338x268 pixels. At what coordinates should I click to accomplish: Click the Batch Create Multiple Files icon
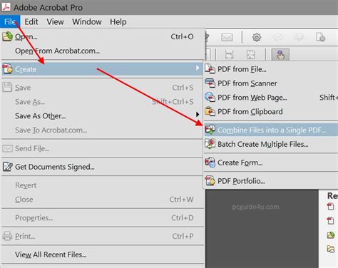coord(210,144)
